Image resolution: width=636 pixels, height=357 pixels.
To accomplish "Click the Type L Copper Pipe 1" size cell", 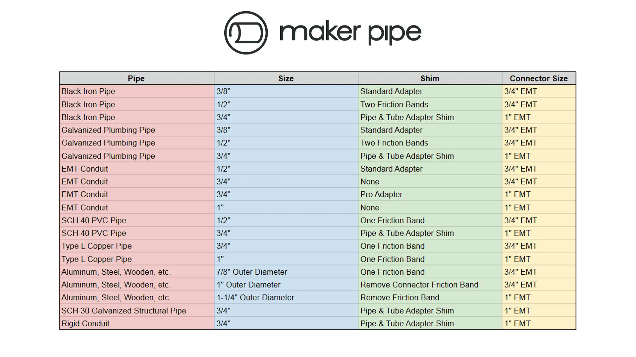I will tap(286, 259).
